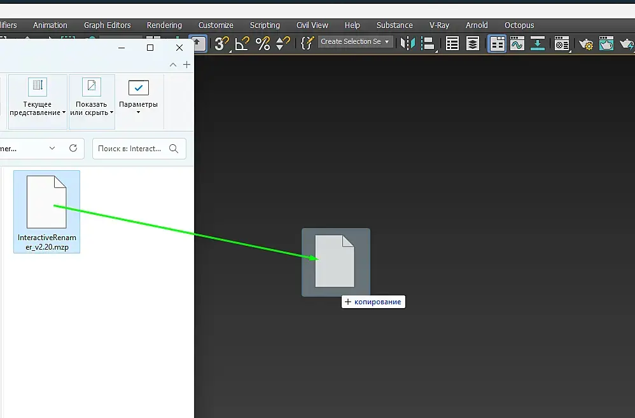Close the Explorer window

(179, 48)
